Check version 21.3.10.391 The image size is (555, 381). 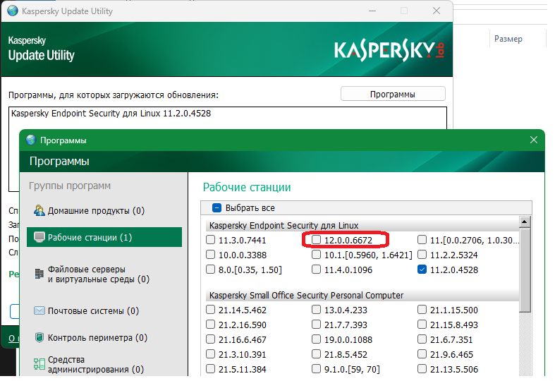click(x=211, y=354)
